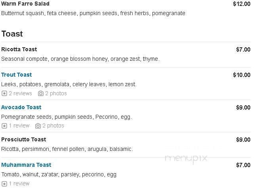Click the Avocado Toast photos camera icon
This screenshot has height=191, width=257.
pyautogui.click(x=38, y=126)
